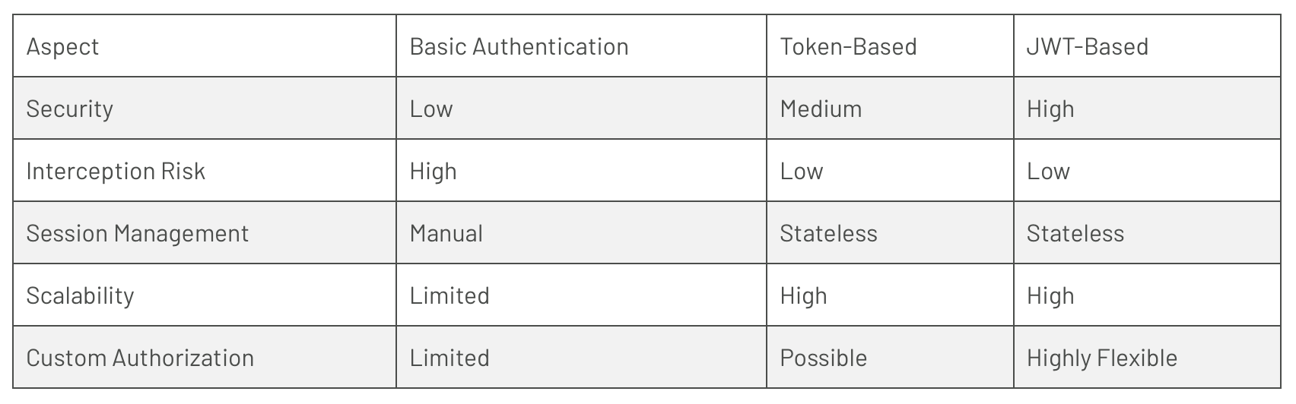The image size is (1296, 404).
Task: Select the Scalability row label
Action: [80, 296]
